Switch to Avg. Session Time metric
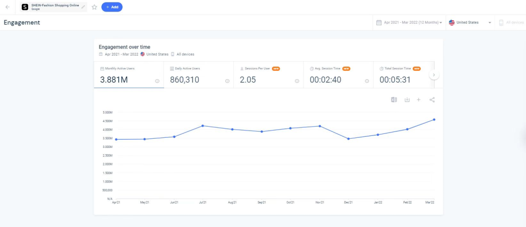Image resolution: width=526 pixels, height=227 pixels. 338,75
